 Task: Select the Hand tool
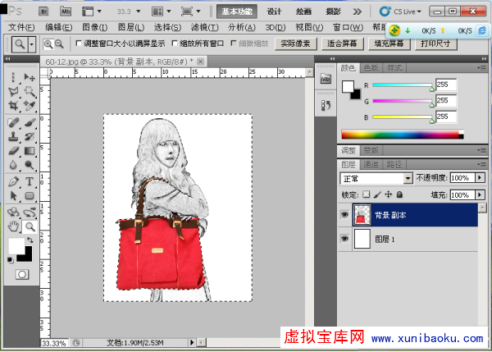(x=13, y=226)
